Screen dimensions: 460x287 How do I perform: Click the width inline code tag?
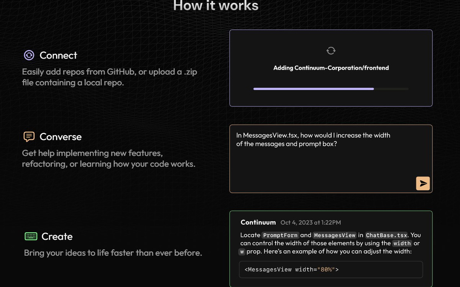[402, 243]
